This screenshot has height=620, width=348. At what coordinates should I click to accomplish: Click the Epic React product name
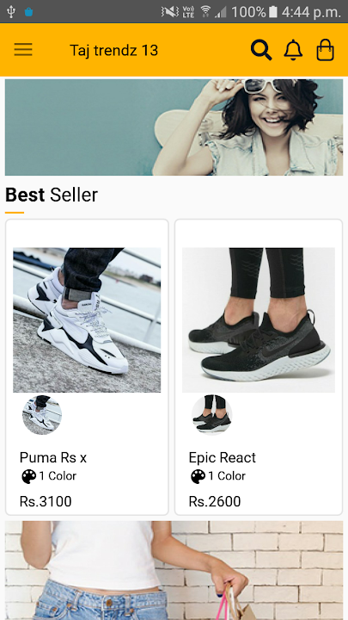[223, 458]
